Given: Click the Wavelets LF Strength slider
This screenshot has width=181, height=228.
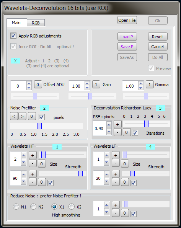Looking at the screenshot, I should [145, 174].
